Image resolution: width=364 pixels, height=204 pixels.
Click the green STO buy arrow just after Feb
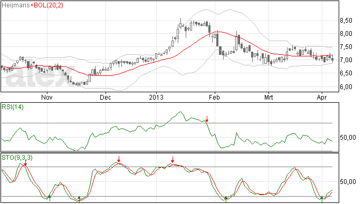pos(226,199)
